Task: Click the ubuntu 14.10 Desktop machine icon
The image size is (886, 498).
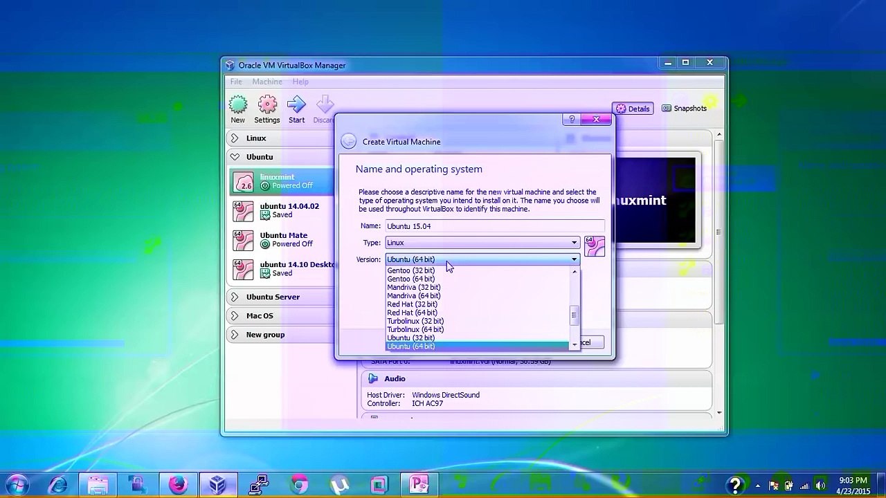Action: [244, 269]
